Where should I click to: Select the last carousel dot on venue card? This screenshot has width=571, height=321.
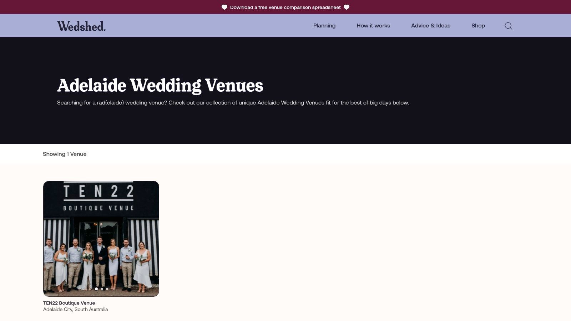(106, 289)
